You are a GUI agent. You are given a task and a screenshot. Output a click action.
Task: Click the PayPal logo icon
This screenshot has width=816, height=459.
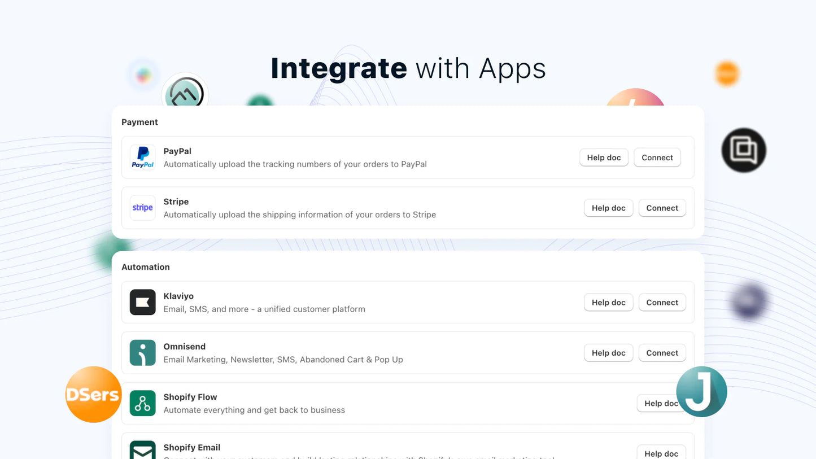pyautogui.click(x=142, y=157)
